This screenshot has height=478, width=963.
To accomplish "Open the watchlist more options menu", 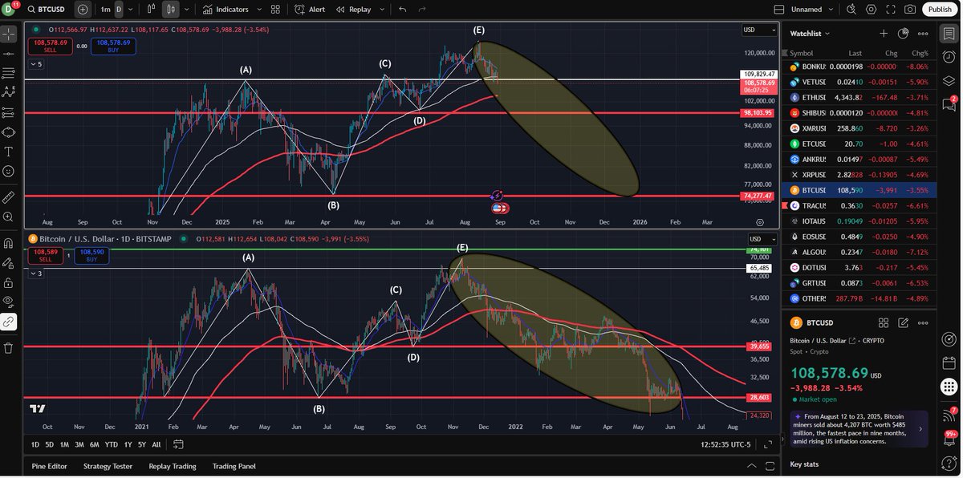I will coord(923,34).
